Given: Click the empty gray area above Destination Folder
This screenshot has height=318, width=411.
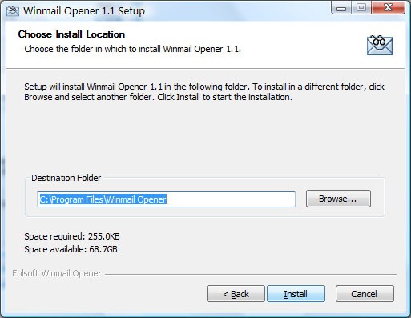Looking at the screenshot, I should 204,138.
